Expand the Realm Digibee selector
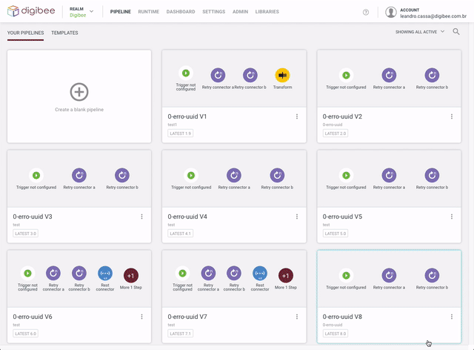Viewport: 474px width, 350px height. click(x=91, y=12)
